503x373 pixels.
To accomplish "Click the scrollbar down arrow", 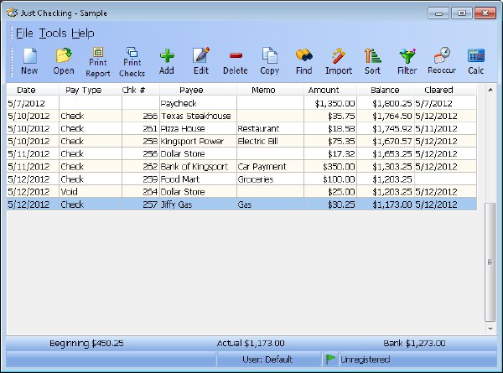I will [490, 329].
